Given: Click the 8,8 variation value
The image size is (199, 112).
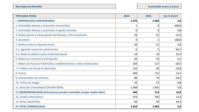Looking at the screenshot, I should tap(179, 83).
